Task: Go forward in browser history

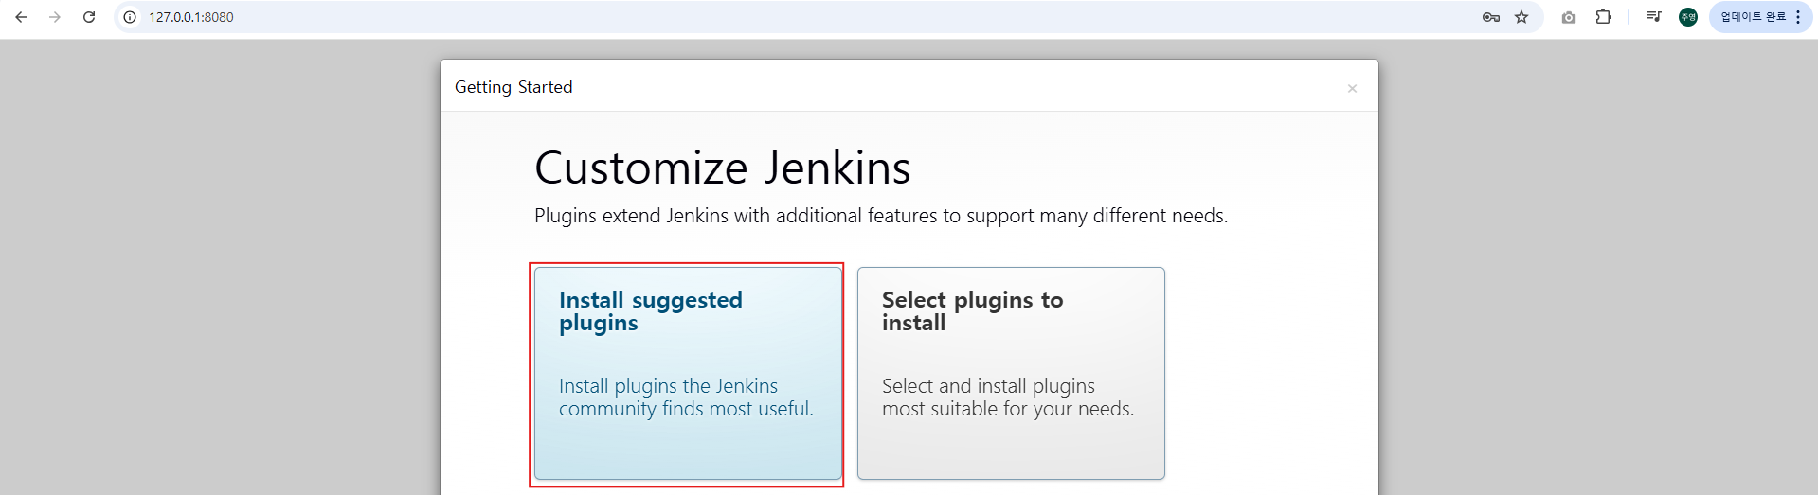Action: pos(55,17)
